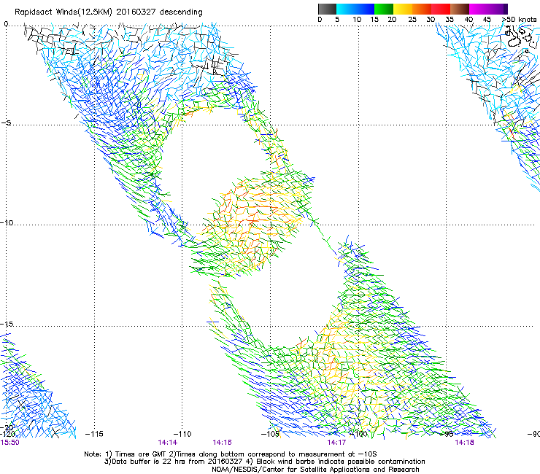Click the black island outline at top right
This screenshot has height=474, width=540.
[515, 42]
